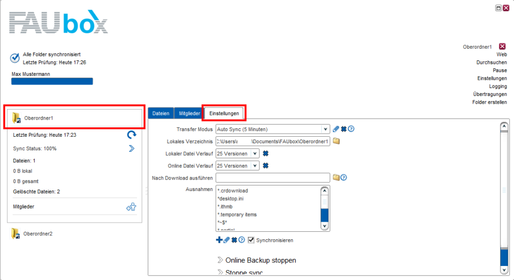Click the Folder erstellen link
The image size is (514, 280).
(x=489, y=102)
